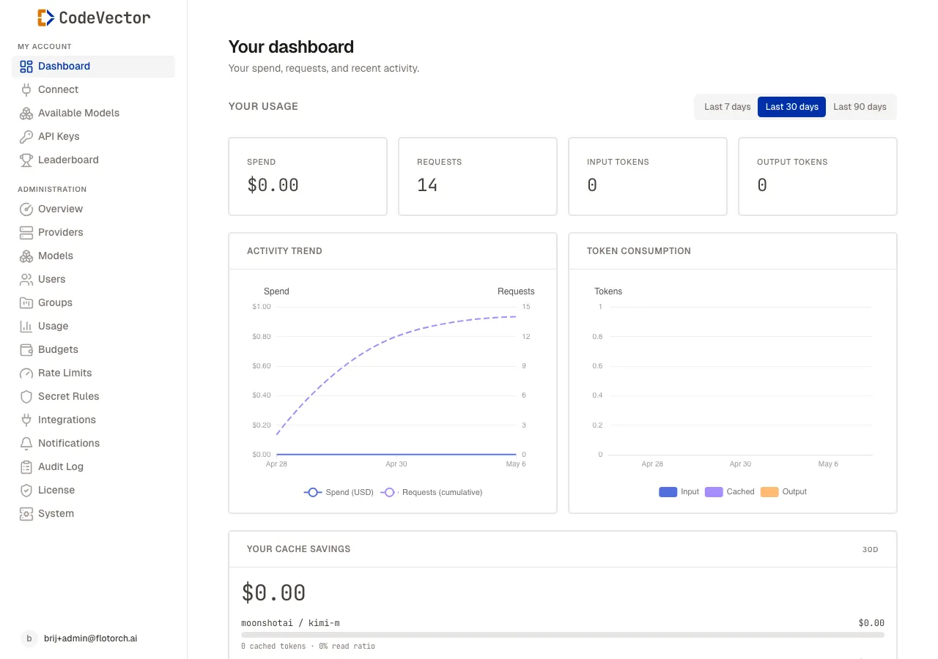This screenshot has height=659, width=938.
Task: Click the Leaderboard trophy icon
Action: coord(26,160)
